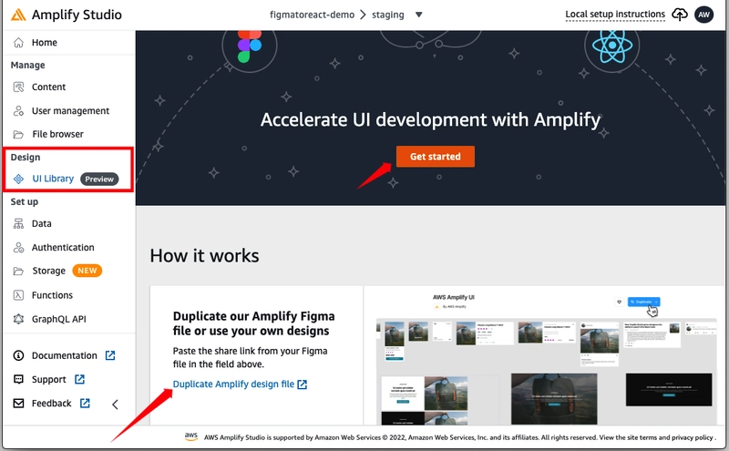Image resolution: width=729 pixels, height=451 pixels.
Task: Click the AWS logo in footer
Action: pos(191,436)
